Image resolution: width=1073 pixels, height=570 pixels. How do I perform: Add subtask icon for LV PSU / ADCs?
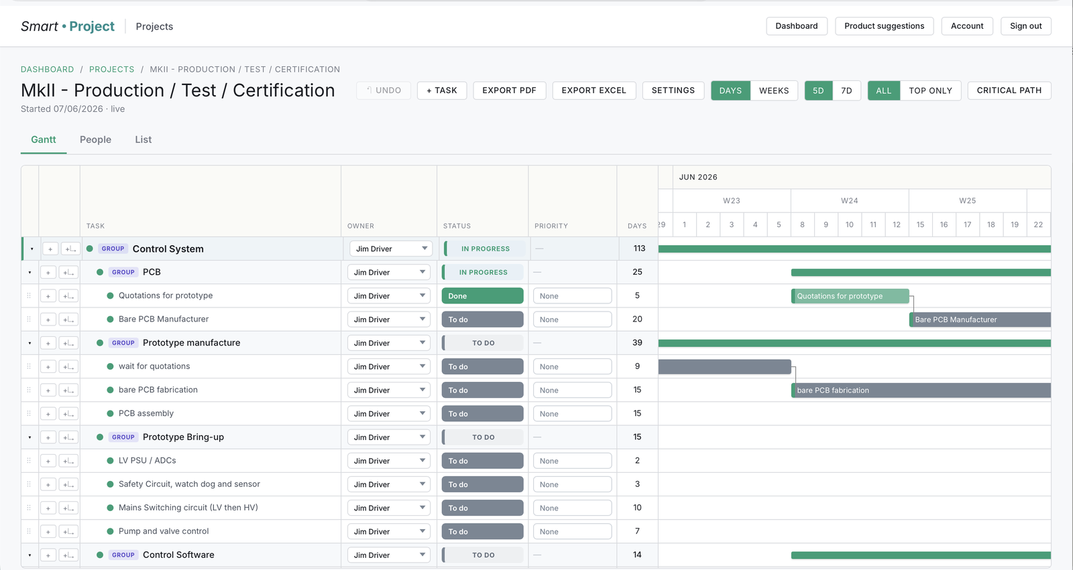tap(69, 461)
